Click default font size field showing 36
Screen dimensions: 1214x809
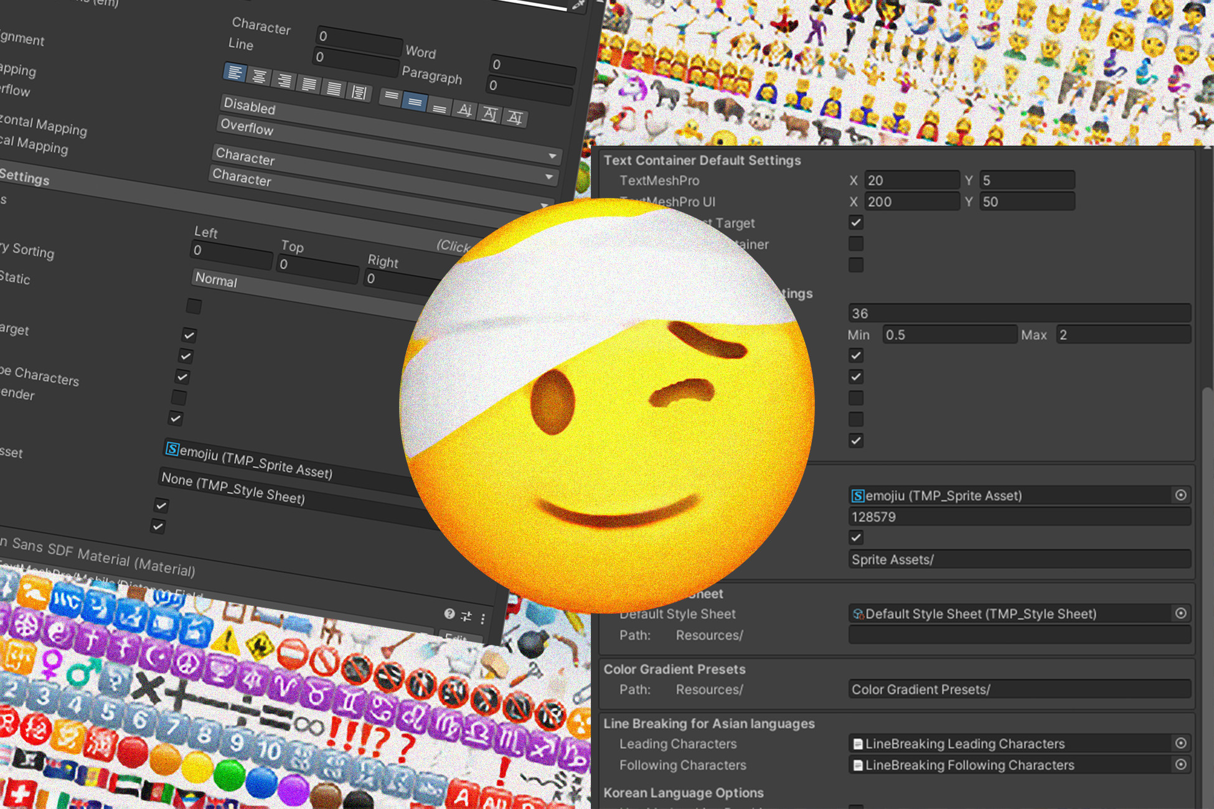[1019, 314]
